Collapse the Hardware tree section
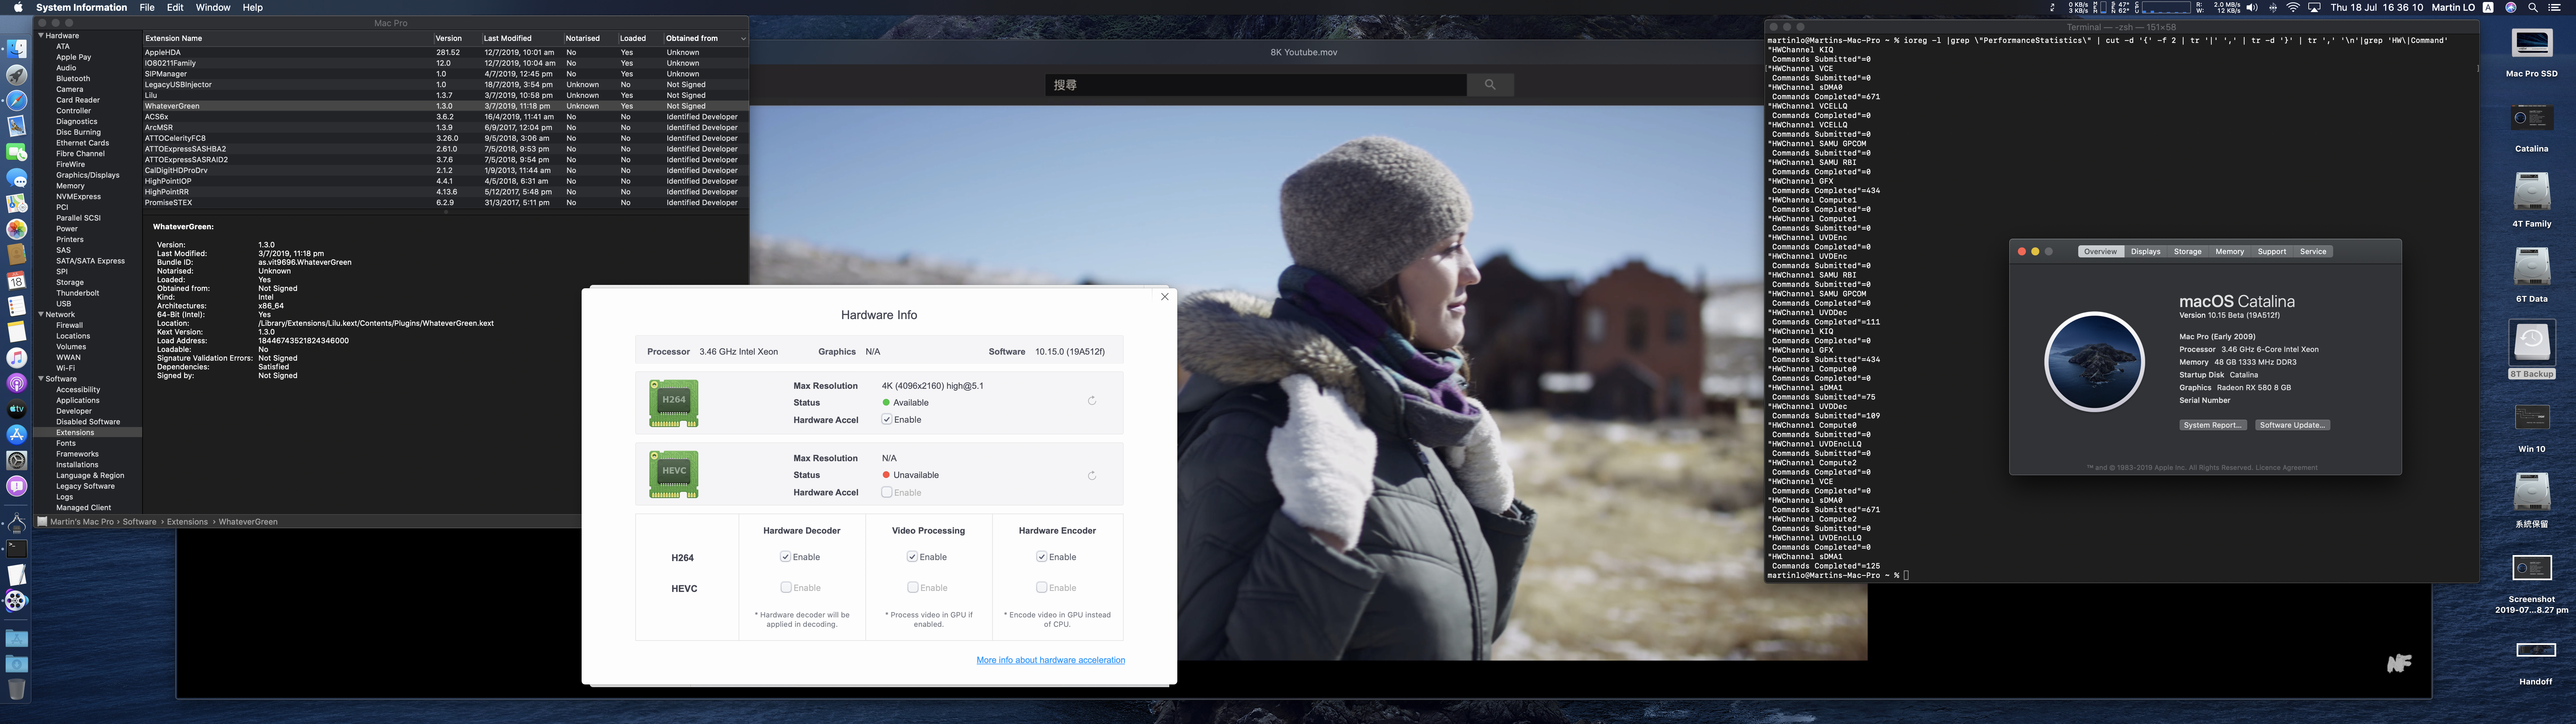The width and height of the screenshot is (2576, 724). point(41,35)
